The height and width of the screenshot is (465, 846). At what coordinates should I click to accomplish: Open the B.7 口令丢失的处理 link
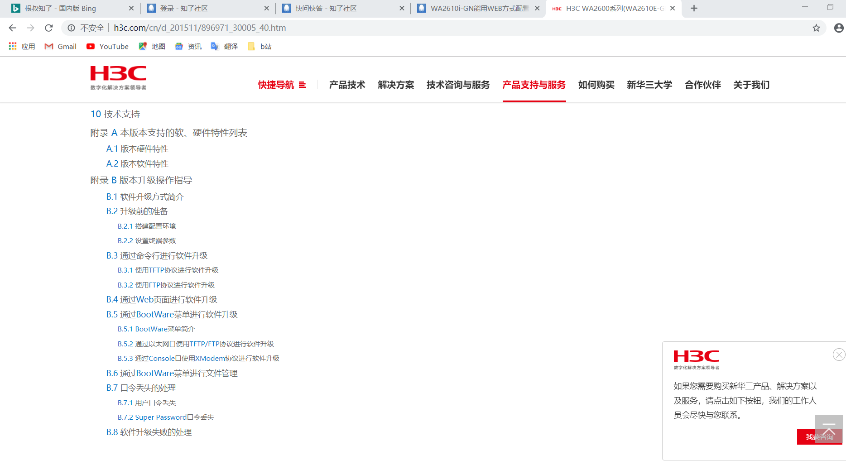141,388
